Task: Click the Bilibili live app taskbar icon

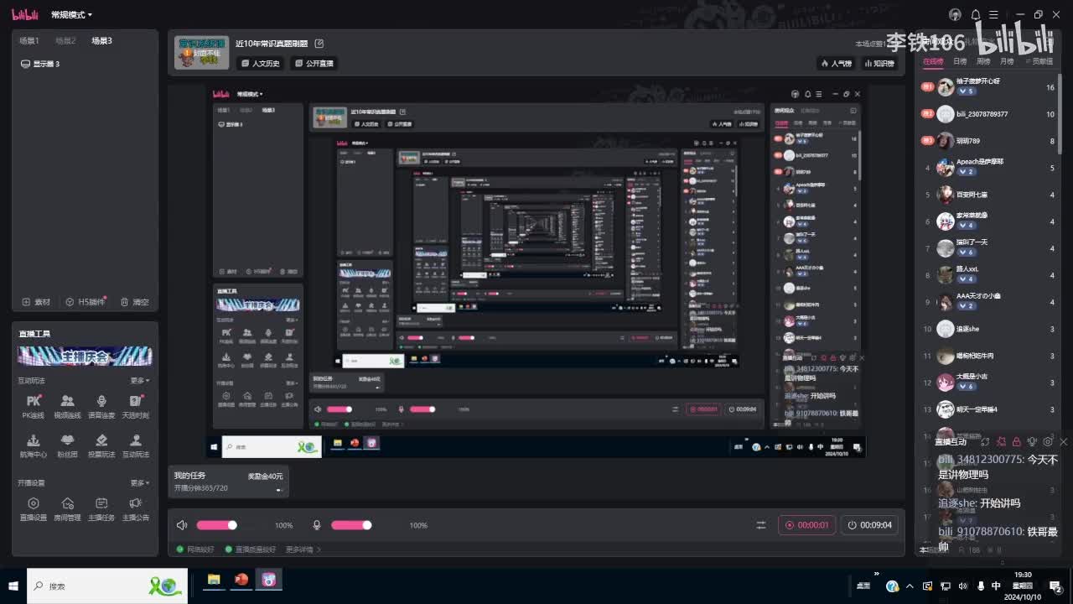Action: coord(269,580)
